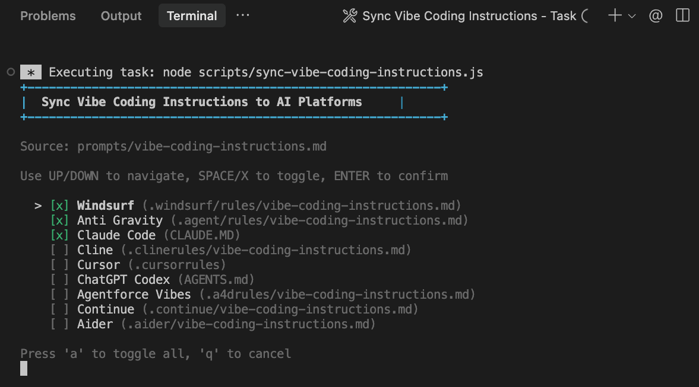Click the @ icon in the panel toolbar
This screenshot has width=699, height=387.
click(x=655, y=16)
